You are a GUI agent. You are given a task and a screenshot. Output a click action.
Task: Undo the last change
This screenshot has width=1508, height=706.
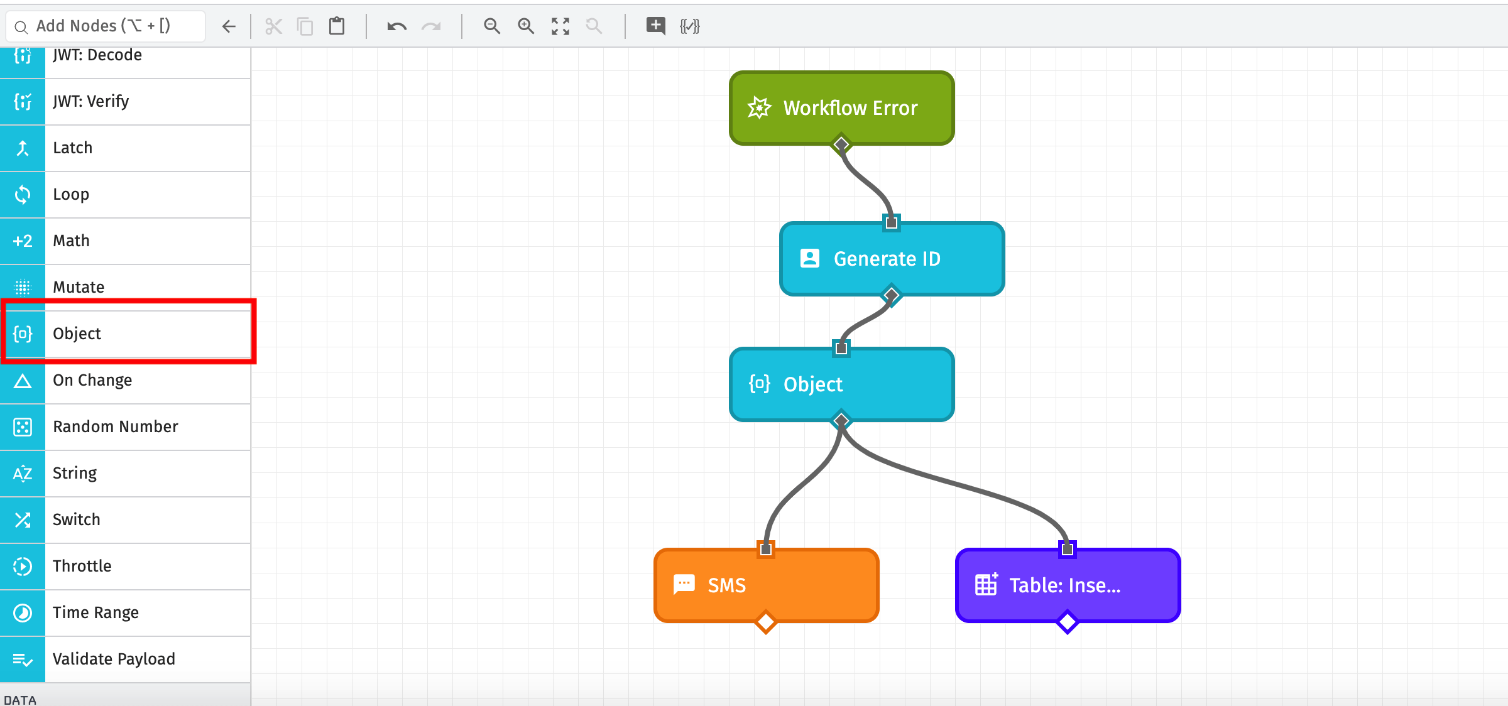[397, 26]
